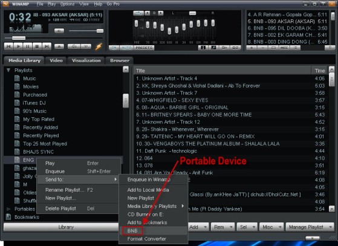Collapse the Playlists tree node
The width and height of the screenshot is (338, 246).
coord(8,70)
